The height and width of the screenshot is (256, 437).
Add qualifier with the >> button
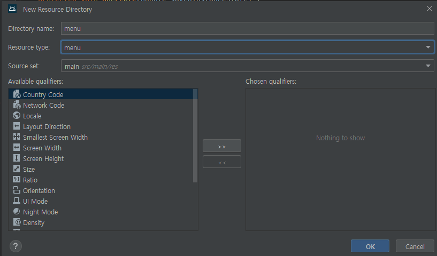(222, 146)
